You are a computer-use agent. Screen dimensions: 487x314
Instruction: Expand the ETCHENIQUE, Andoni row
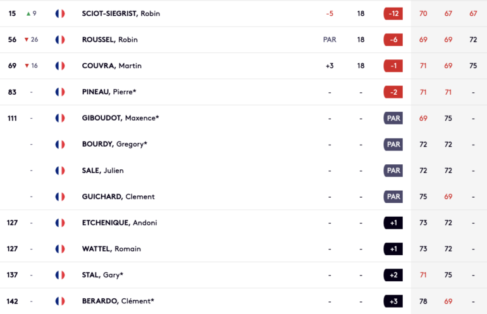[244, 223]
